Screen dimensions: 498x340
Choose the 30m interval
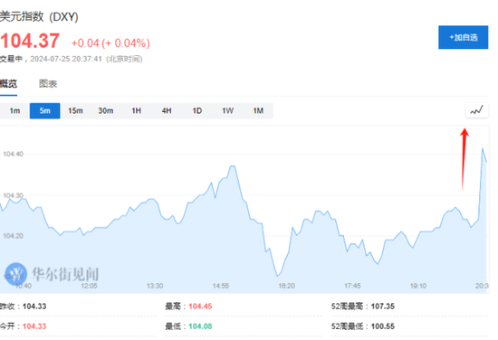[106, 110]
